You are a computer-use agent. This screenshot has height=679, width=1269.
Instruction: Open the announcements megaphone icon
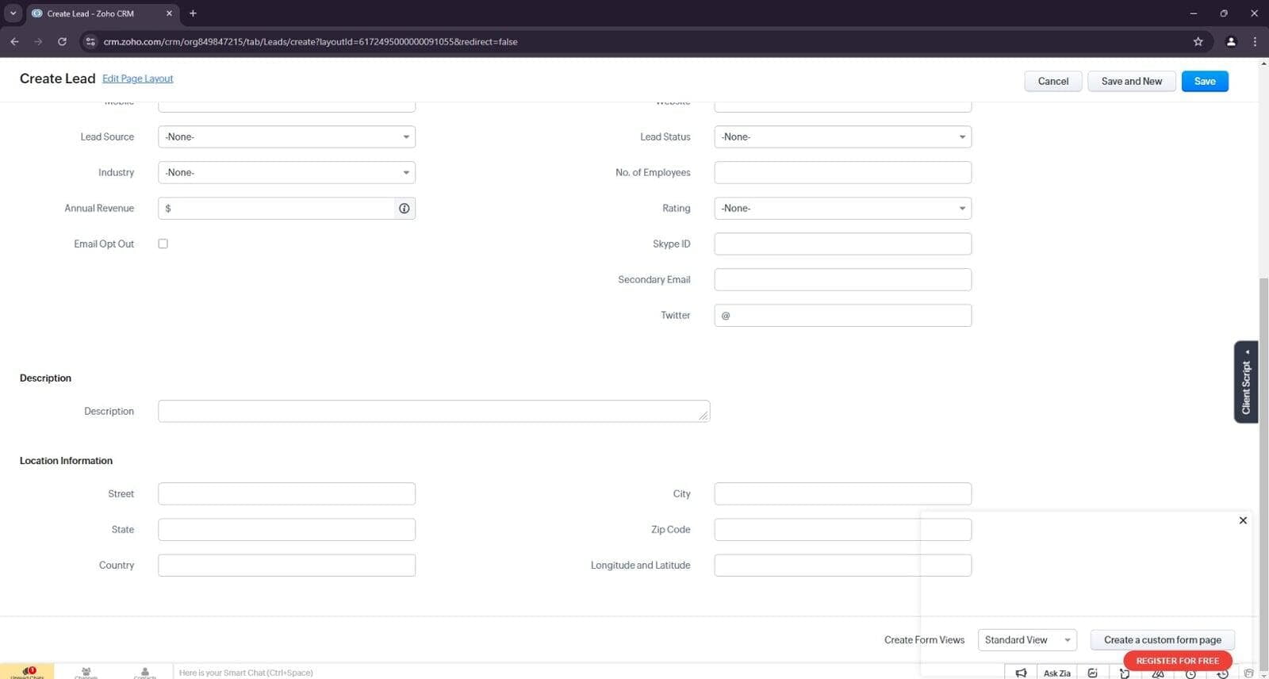[1021, 673]
